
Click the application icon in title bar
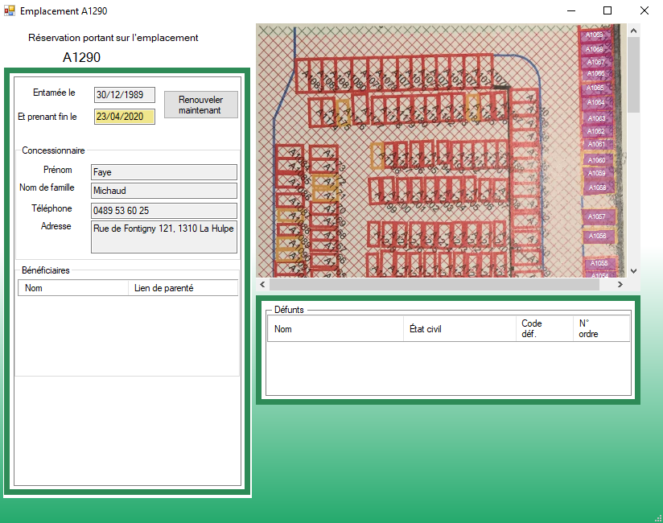[10, 11]
